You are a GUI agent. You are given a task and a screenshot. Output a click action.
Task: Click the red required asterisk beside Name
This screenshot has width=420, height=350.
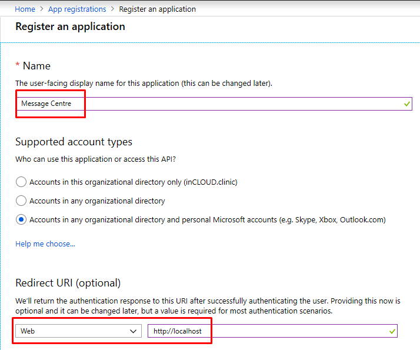pyautogui.click(x=18, y=65)
